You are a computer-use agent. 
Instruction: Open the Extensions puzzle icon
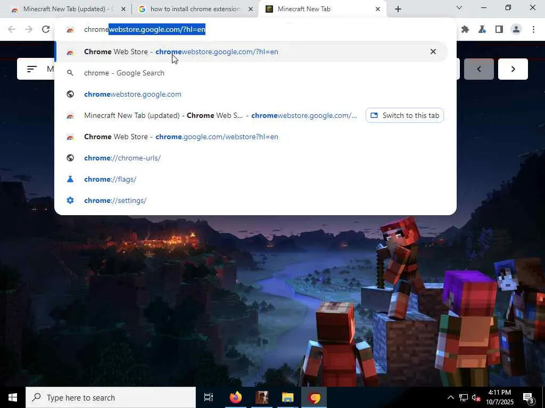[x=465, y=30]
